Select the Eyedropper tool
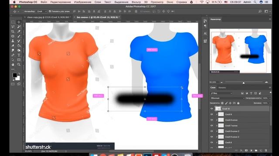279x156 pixels. (x=19, y=32)
